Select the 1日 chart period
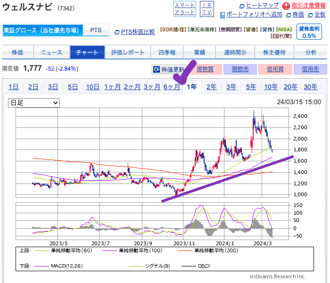 pos(14,87)
